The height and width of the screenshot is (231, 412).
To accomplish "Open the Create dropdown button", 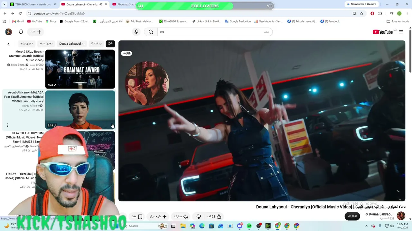I will click(x=36, y=32).
